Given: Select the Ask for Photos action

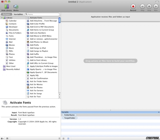Looking at the screenshot, I should pyautogui.click(x=42, y=87).
